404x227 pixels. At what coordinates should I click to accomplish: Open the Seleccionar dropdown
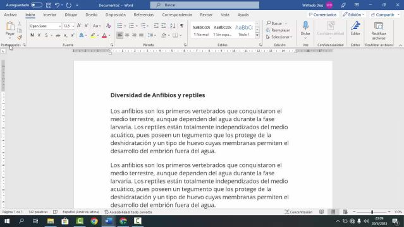(279, 37)
